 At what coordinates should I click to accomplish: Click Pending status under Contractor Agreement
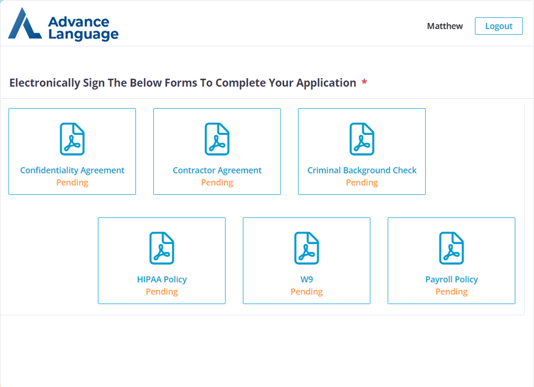[217, 183]
